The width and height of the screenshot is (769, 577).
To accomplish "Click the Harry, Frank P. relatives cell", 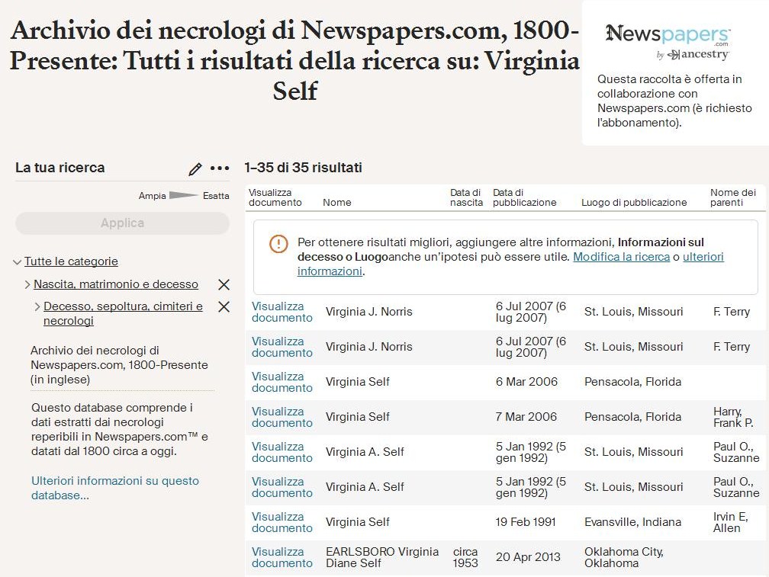I will click(x=732, y=418).
